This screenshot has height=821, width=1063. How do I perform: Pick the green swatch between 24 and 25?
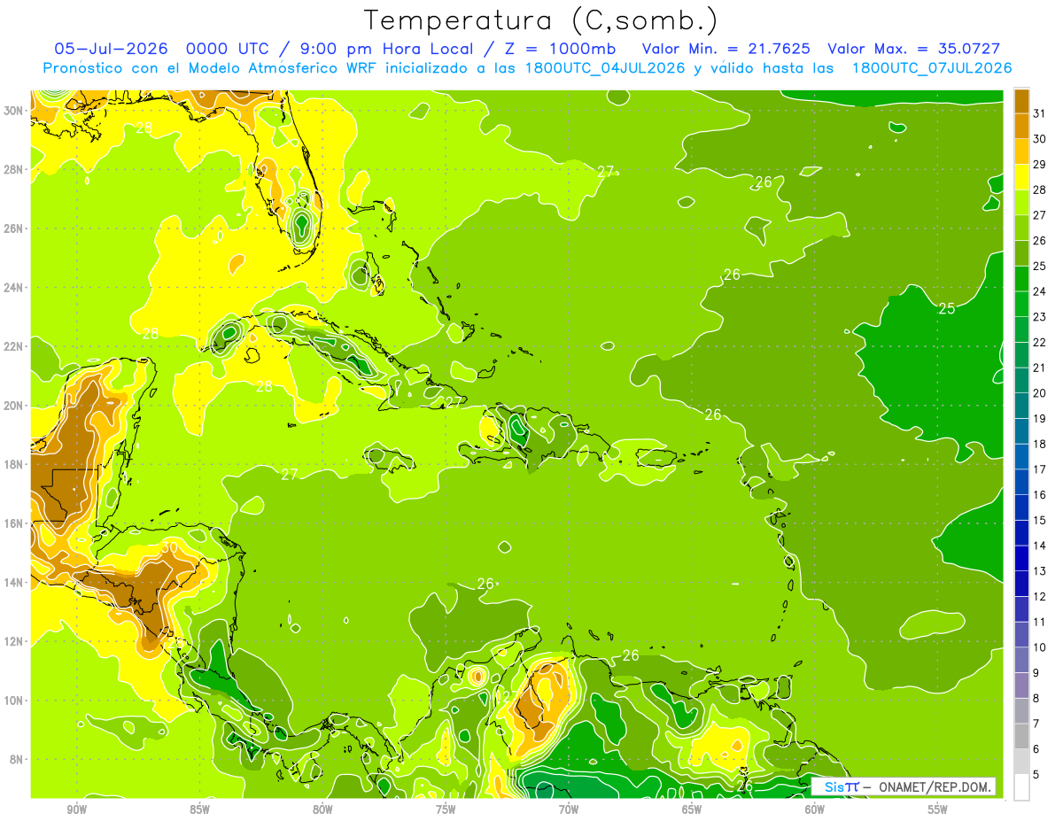click(1021, 278)
